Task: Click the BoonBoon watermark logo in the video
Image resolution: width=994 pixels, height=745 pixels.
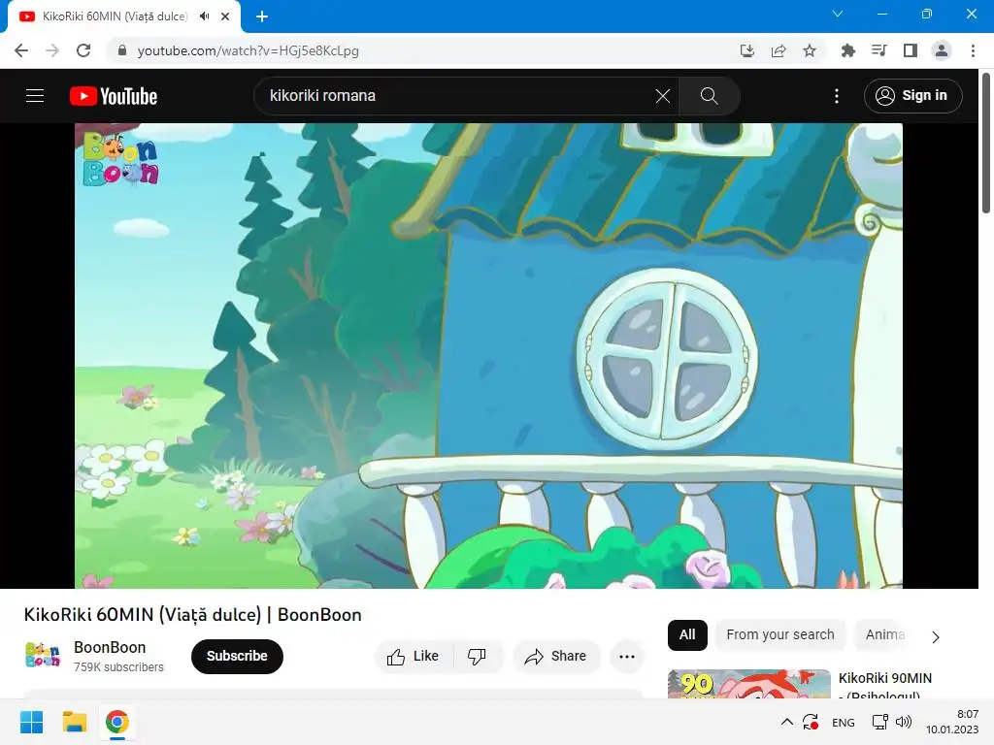Action: click(x=119, y=159)
